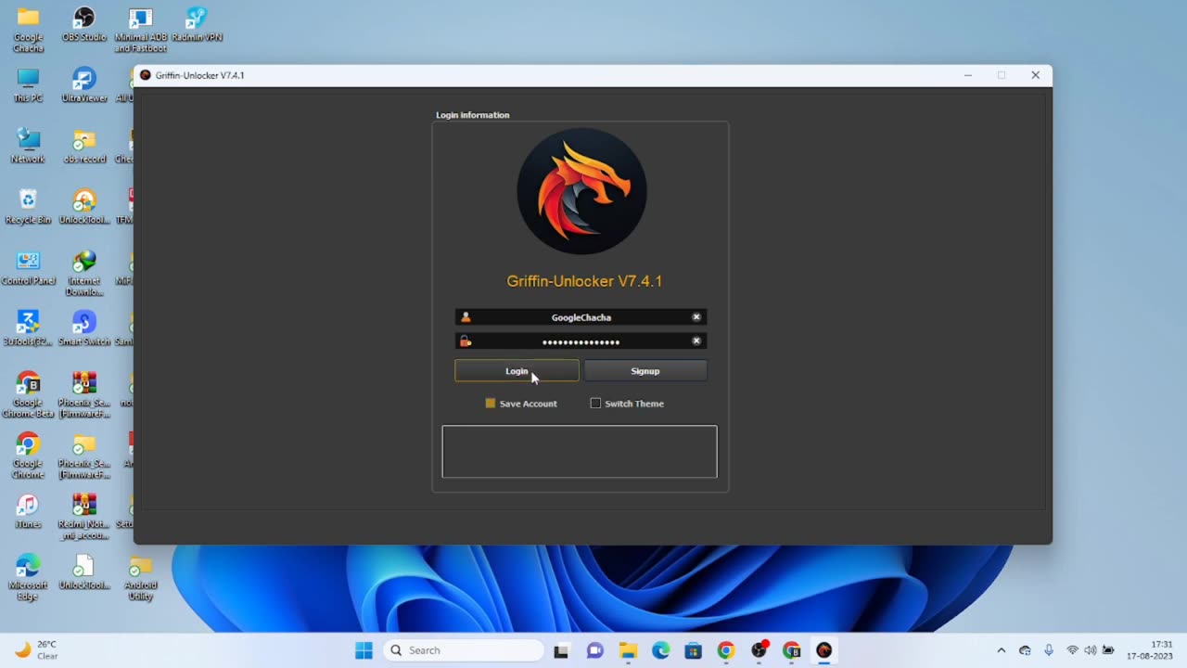
Task: Enable the Switch Theme checkbox
Action: (595, 404)
